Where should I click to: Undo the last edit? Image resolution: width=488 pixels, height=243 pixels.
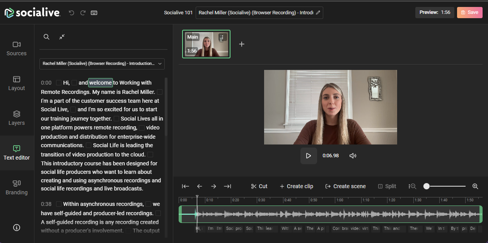pyautogui.click(x=72, y=13)
